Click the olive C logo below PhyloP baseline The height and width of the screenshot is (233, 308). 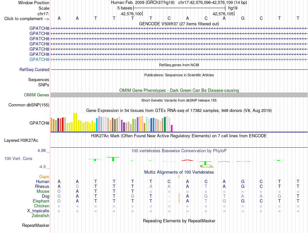(x=206, y=166)
